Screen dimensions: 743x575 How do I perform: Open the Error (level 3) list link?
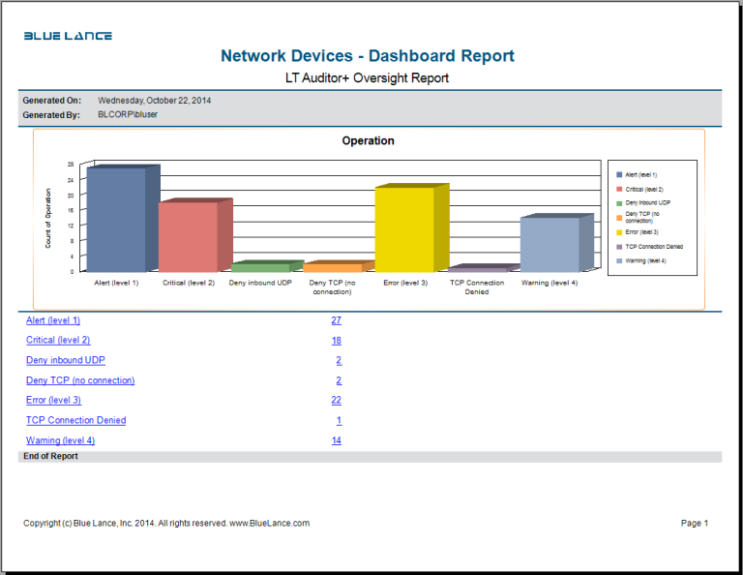click(53, 400)
